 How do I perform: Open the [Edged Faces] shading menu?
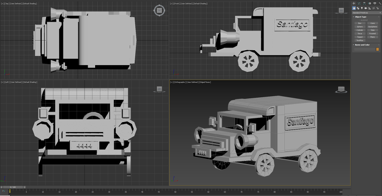[205, 82]
